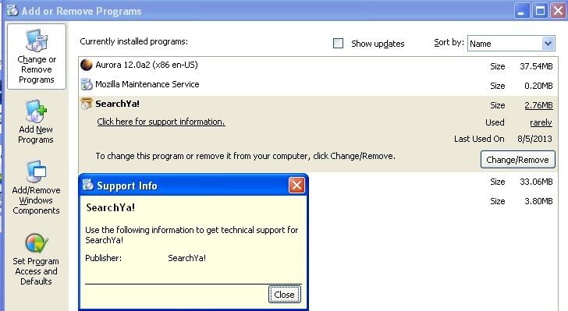Select the Mozilla Maintenance Service entry

pyautogui.click(x=318, y=85)
